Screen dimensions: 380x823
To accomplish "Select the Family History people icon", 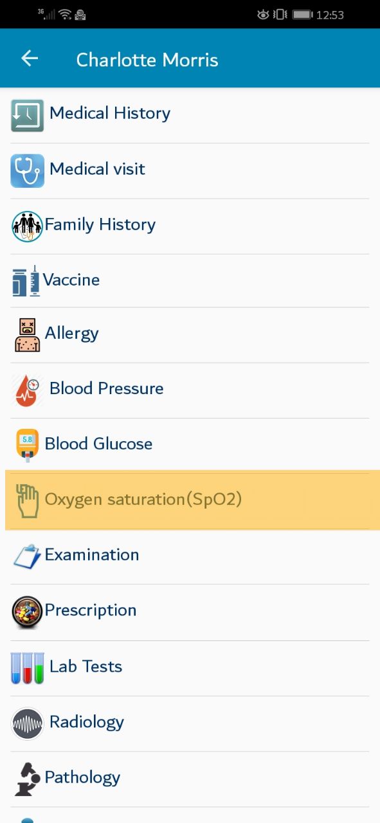I will (x=27, y=226).
